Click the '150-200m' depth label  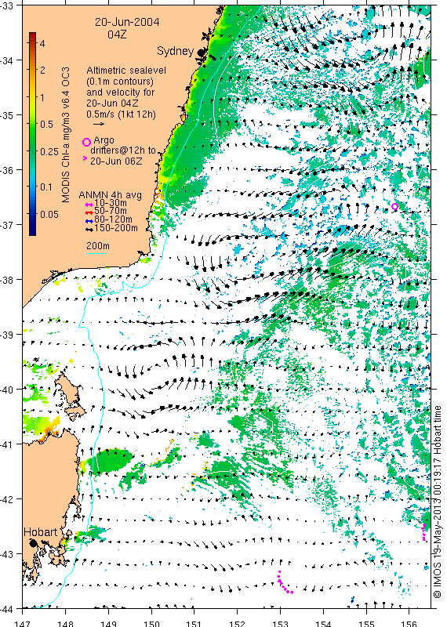point(116,228)
